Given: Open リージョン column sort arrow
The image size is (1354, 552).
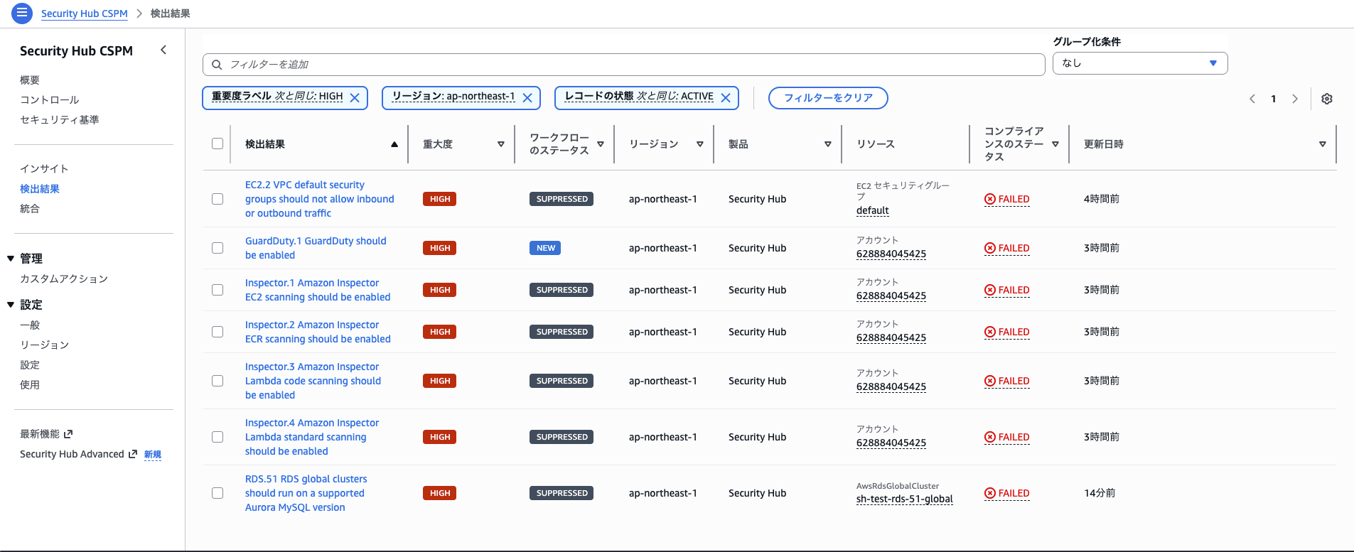Looking at the screenshot, I should (x=700, y=144).
